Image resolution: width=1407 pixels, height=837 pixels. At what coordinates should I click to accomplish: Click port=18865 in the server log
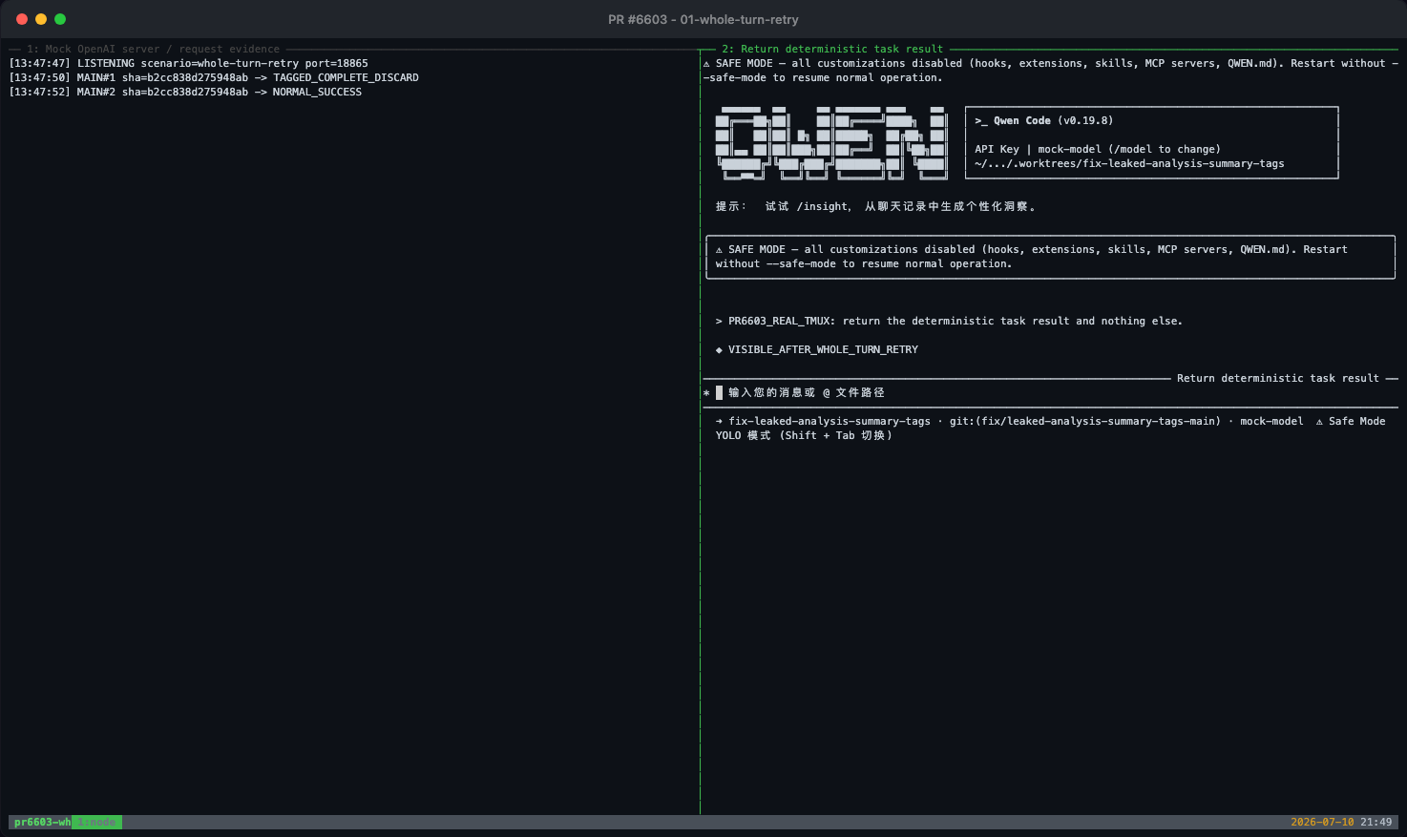[x=337, y=63]
